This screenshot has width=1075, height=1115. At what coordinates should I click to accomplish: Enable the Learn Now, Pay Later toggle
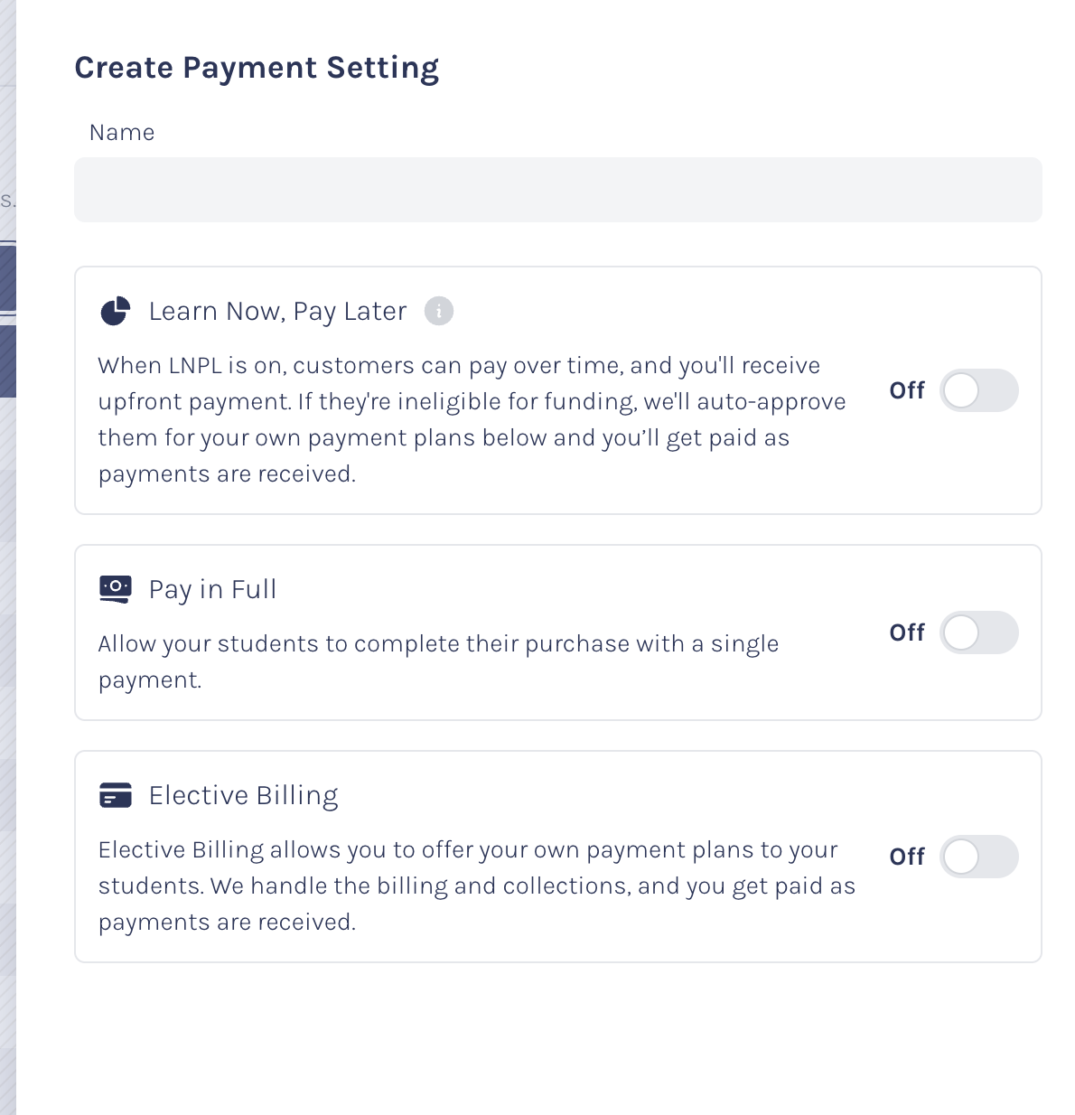point(978,390)
